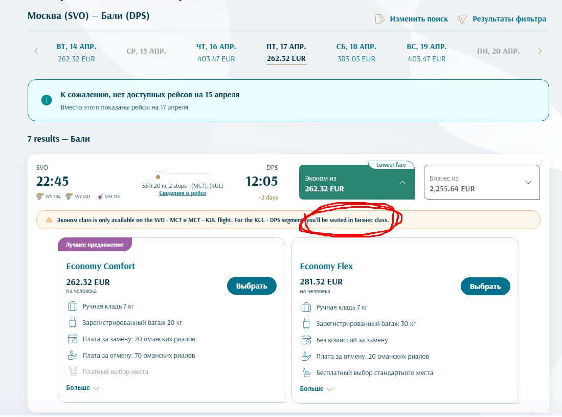Click the change fee calendar icon in Economy Comfort
This screenshot has height=417, width=562.
(x=73, y=339)
